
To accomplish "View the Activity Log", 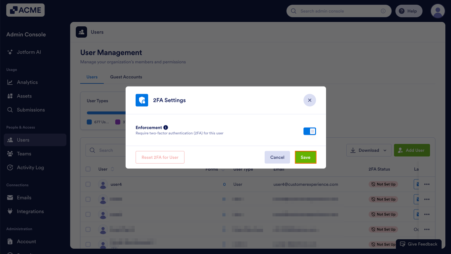I will coord(30,167).
